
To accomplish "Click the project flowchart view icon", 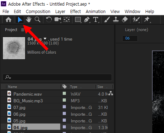I will (111, 93).
